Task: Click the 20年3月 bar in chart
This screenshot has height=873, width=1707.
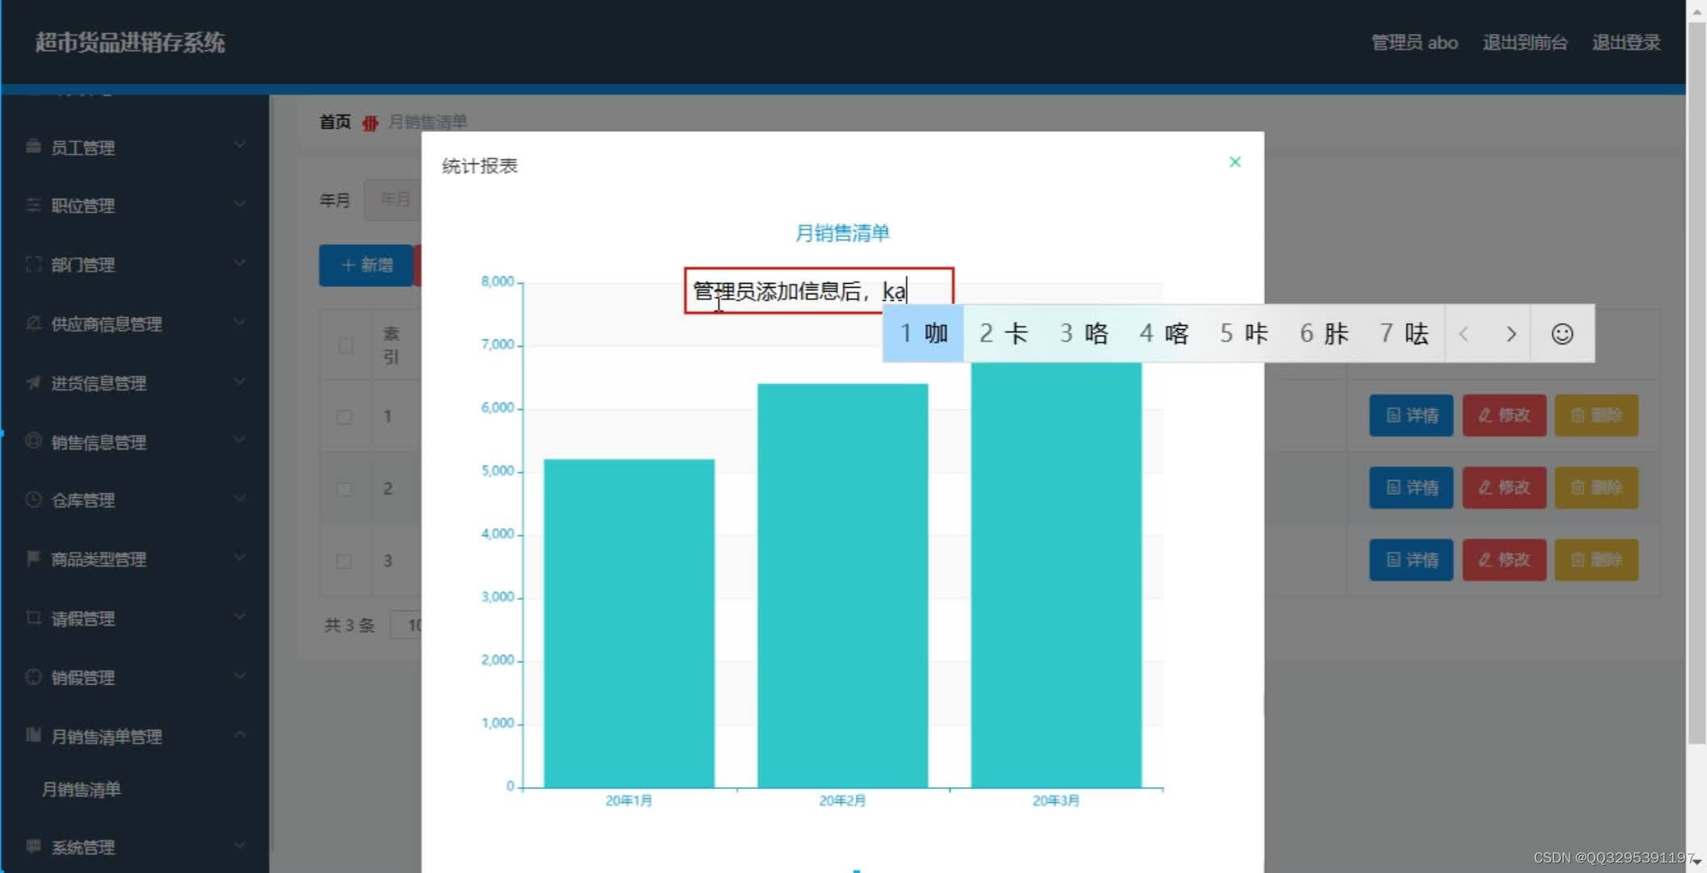Action: [x=1056, y=575]
